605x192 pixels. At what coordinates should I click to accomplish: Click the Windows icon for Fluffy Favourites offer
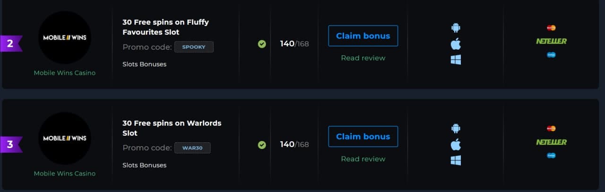click(456, 60)
